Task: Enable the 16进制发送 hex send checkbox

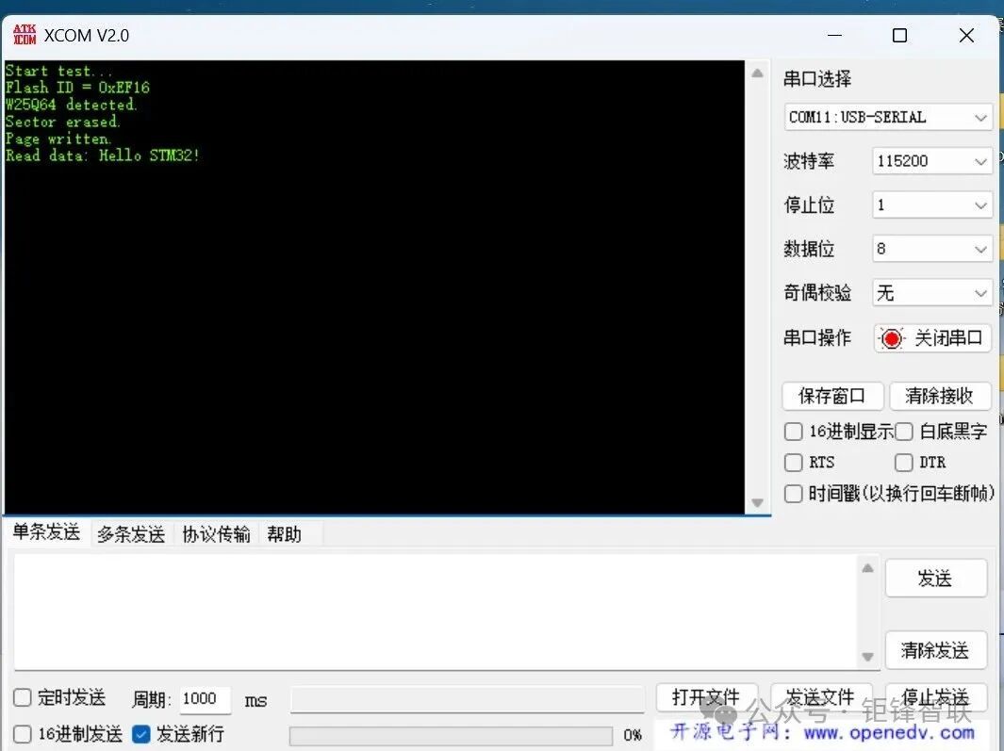Action: point(23,734)
